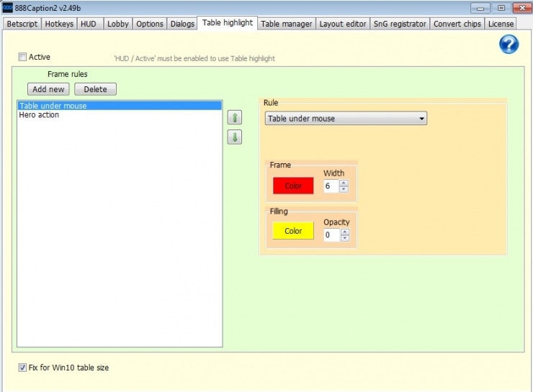The image size is (533, 392).
Task: Move selected rule down with green arrow
Action: (x=235, y=137)
